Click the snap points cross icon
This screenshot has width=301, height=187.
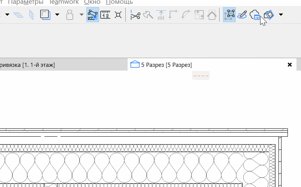pyautogui.click(x=118, y=15)
